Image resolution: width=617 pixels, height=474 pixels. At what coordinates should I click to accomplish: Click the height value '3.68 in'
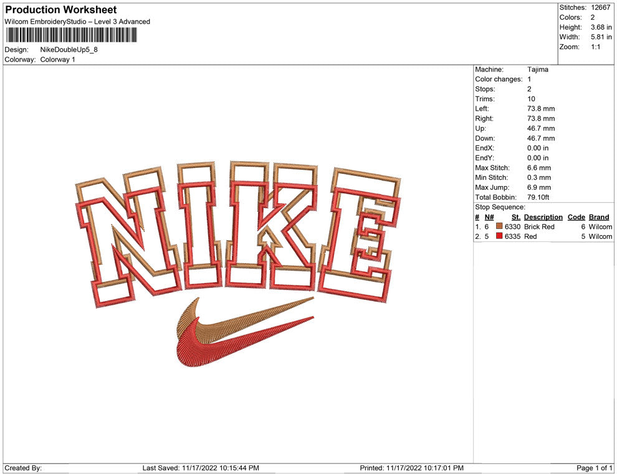[x=601, y=27]
